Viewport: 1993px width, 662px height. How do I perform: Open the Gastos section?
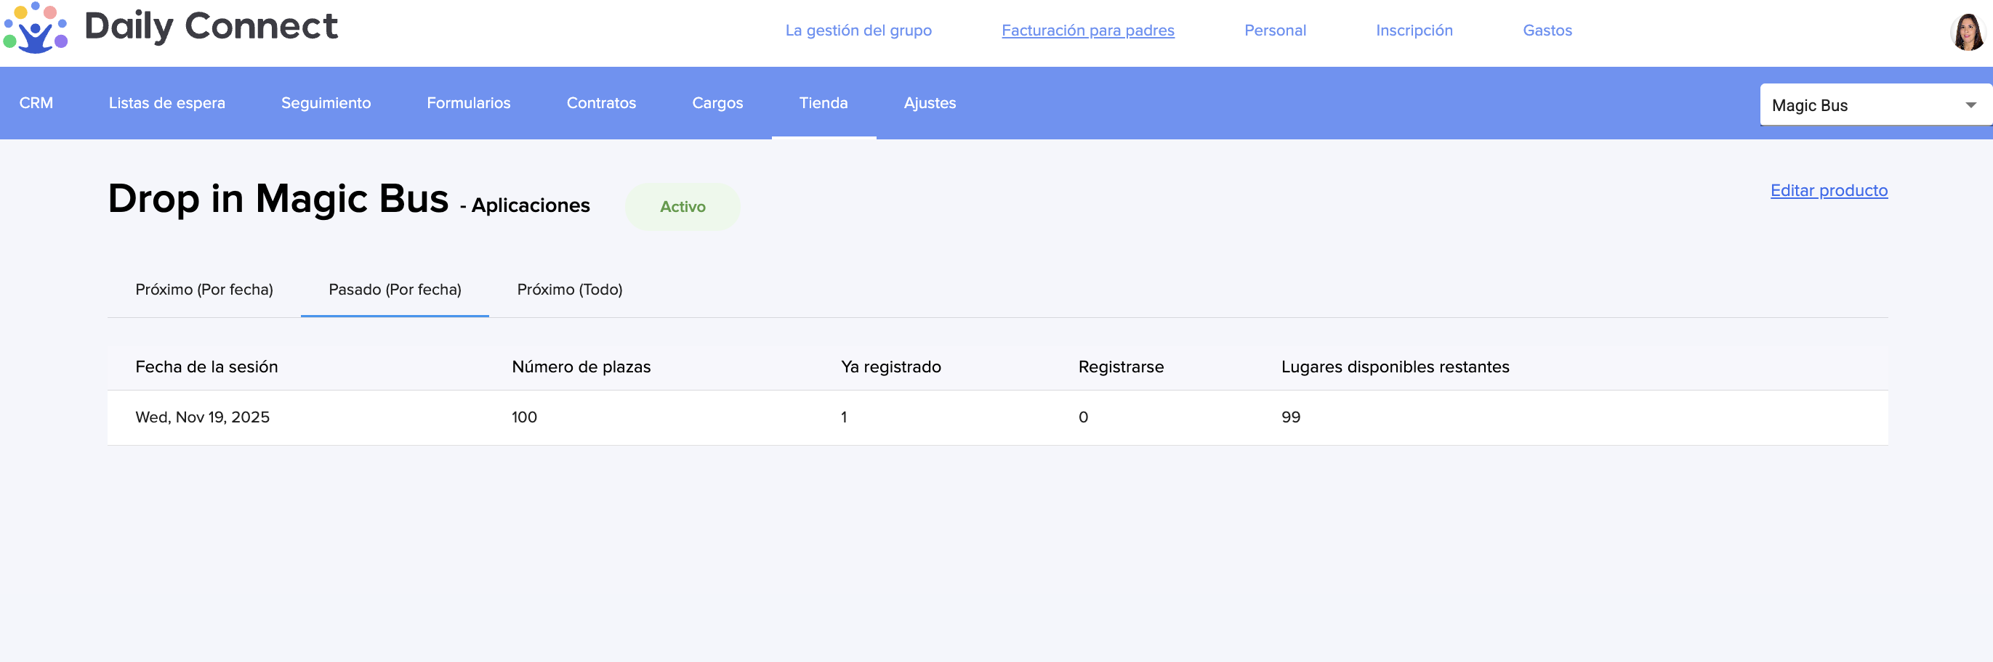tap(1547, 30)
